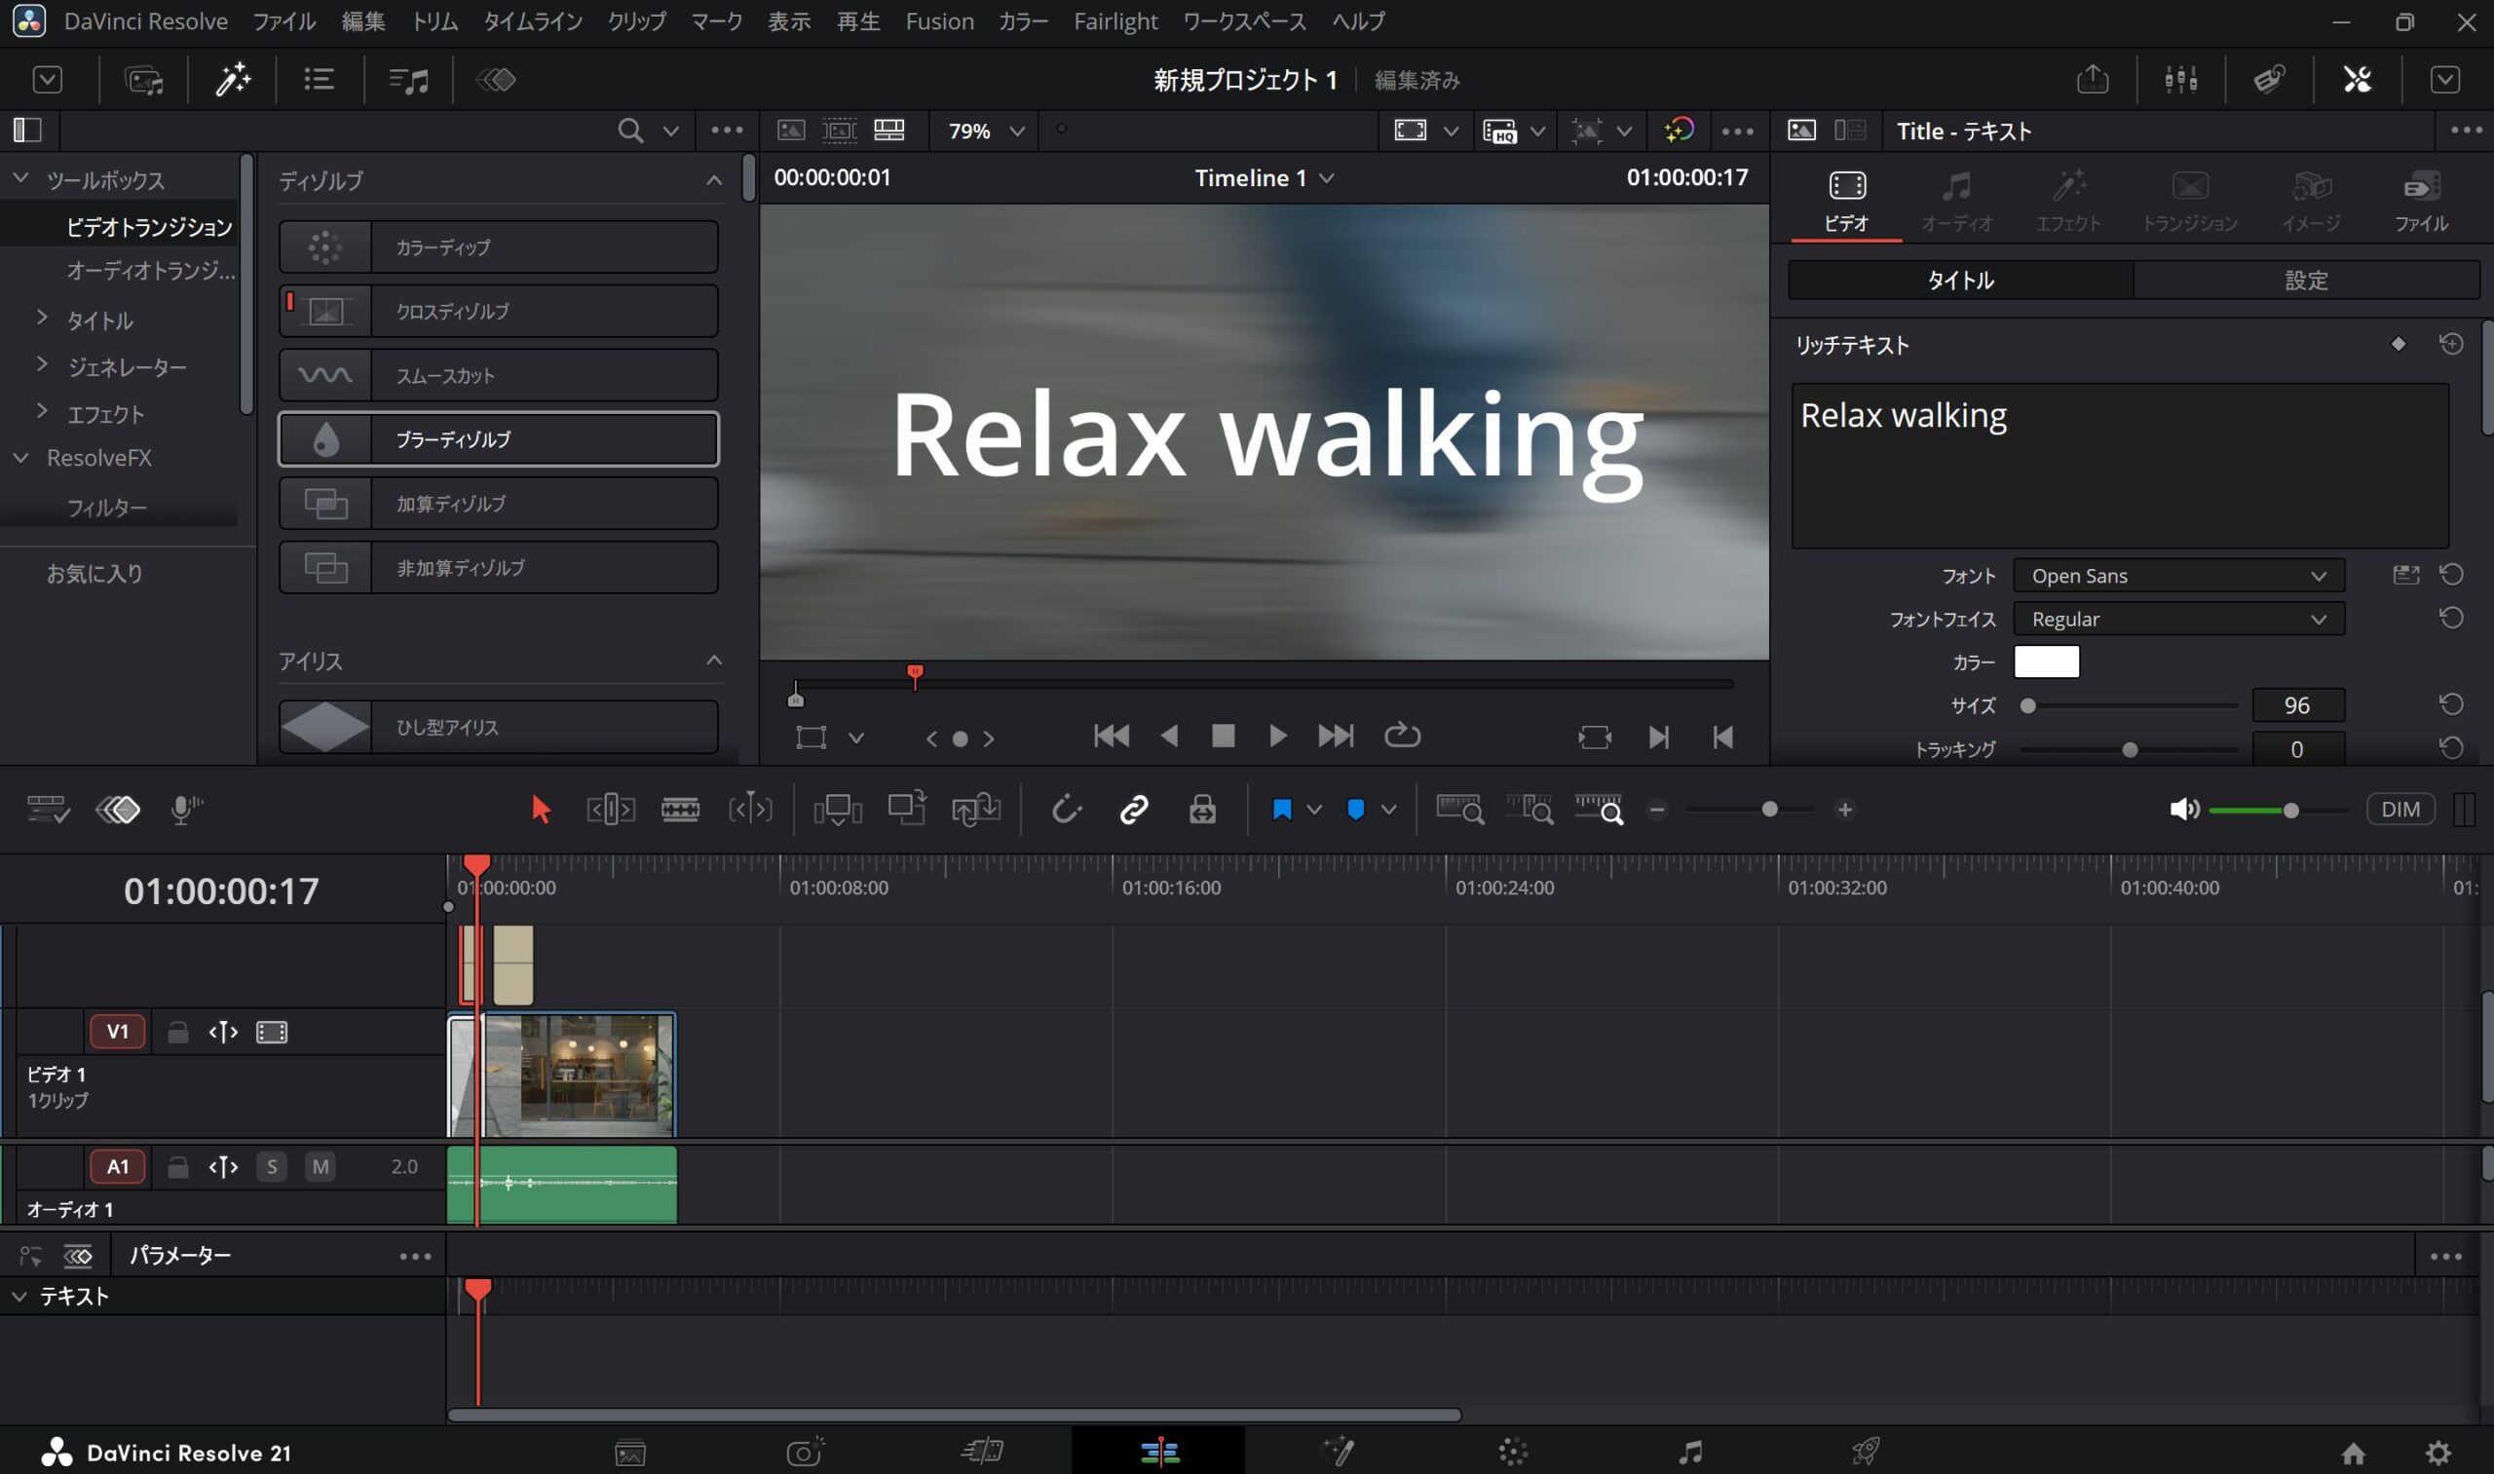Screen dimensions: 2494x1474
Task: Toggle Linked Selection chain icon
Action: [x=1134, y=810]
